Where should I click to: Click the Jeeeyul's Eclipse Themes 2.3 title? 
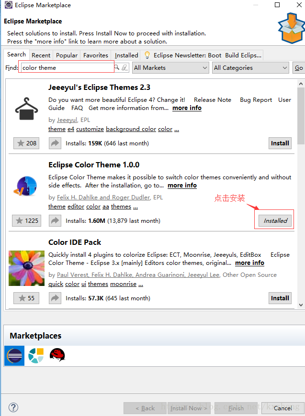[100, 88]
